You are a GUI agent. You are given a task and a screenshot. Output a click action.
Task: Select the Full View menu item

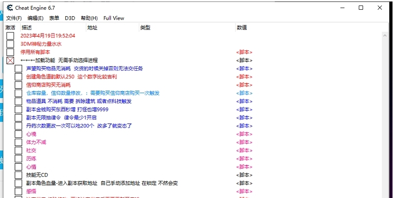pos(113,18)
